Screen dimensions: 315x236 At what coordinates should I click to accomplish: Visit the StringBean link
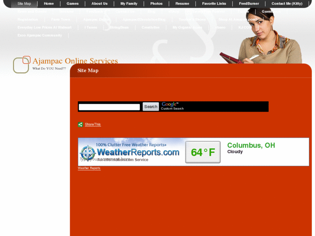tap(119, 27)
